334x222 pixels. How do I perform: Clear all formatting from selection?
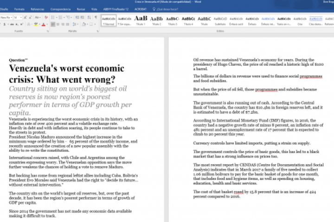tap(46, 18)
